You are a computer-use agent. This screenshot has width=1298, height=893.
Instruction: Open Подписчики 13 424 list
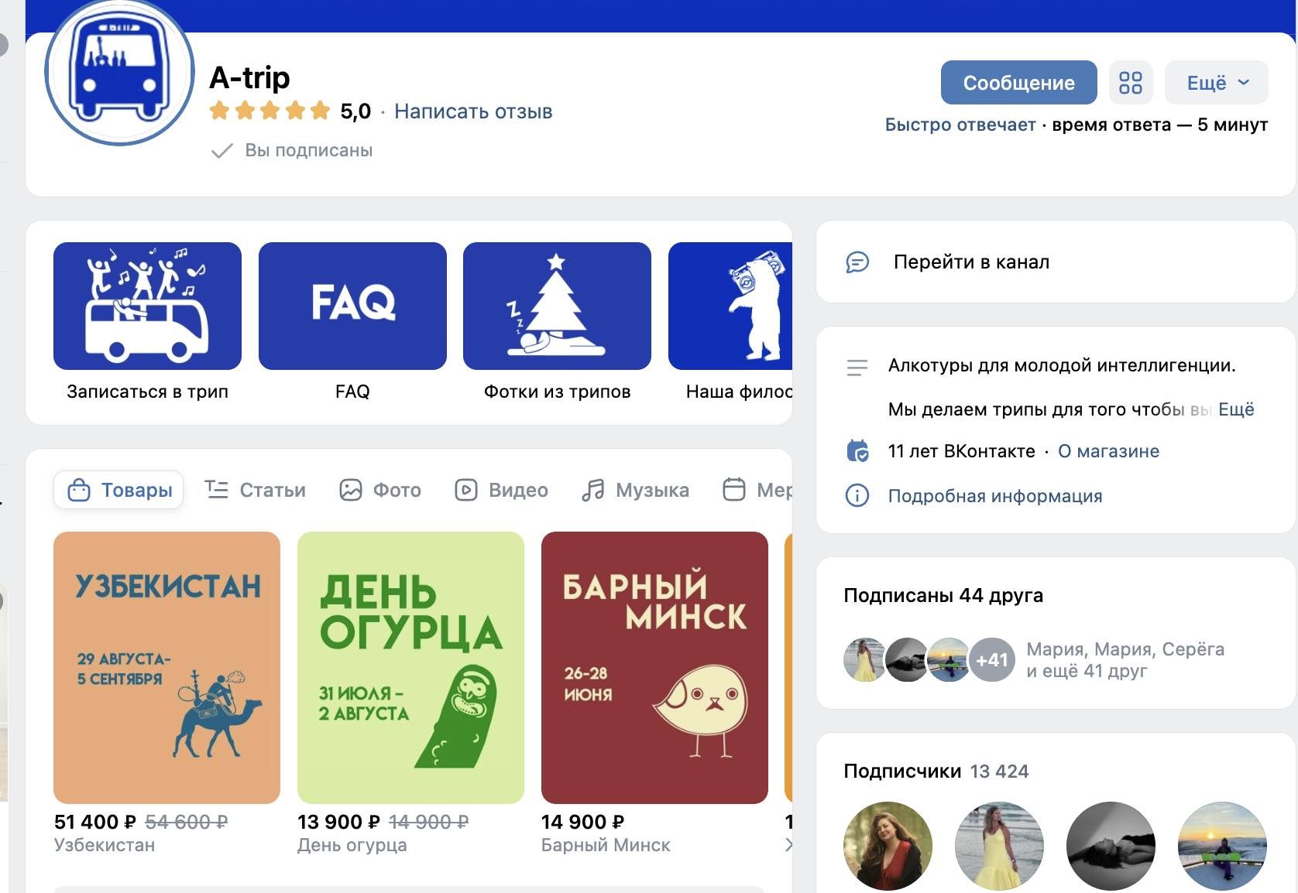[936, 771]
